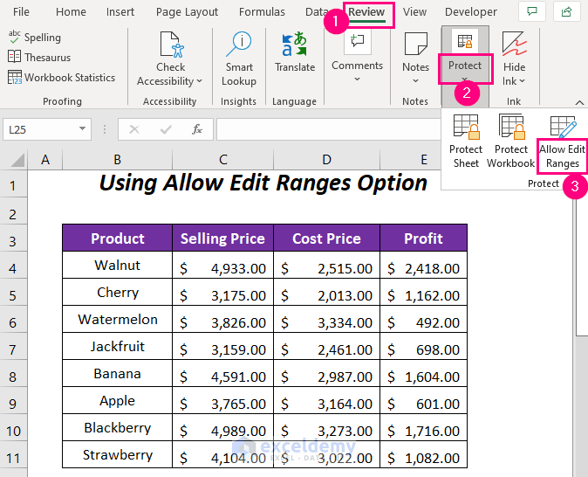Select Protect Workbook icon

[x=510, y=131]
